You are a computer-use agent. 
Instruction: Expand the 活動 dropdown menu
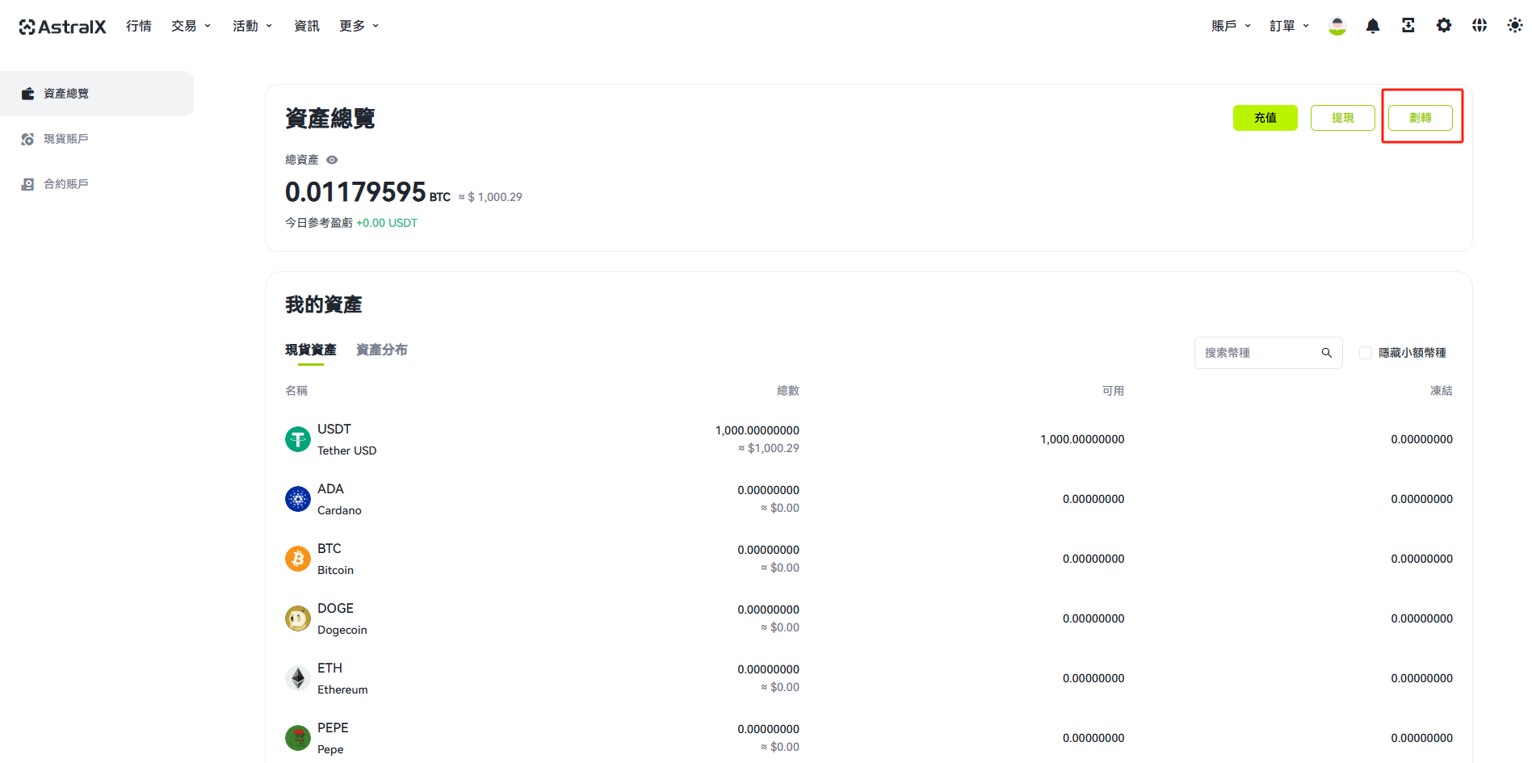252,26
